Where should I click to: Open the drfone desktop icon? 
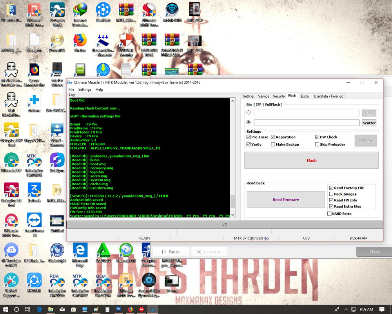(34, 103)
